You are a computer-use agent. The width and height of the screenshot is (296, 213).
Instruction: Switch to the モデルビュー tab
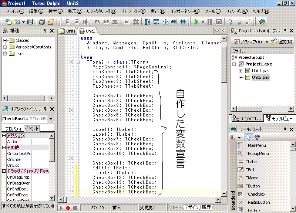(279, 118)
